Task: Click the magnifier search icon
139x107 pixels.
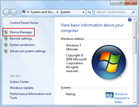Action: pos(133,12)
